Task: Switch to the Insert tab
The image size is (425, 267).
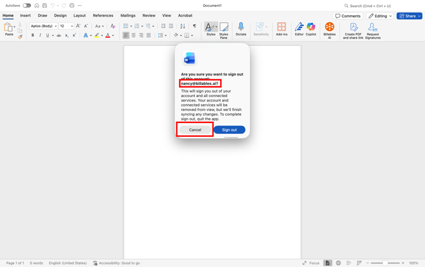Action: coord(25,16)
